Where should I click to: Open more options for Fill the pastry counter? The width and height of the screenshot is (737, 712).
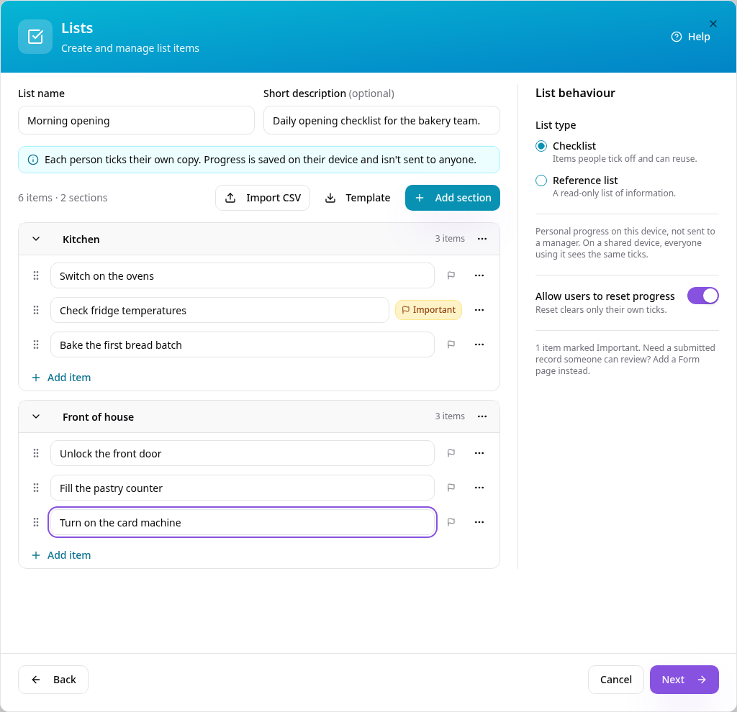[x=479, y=488]
